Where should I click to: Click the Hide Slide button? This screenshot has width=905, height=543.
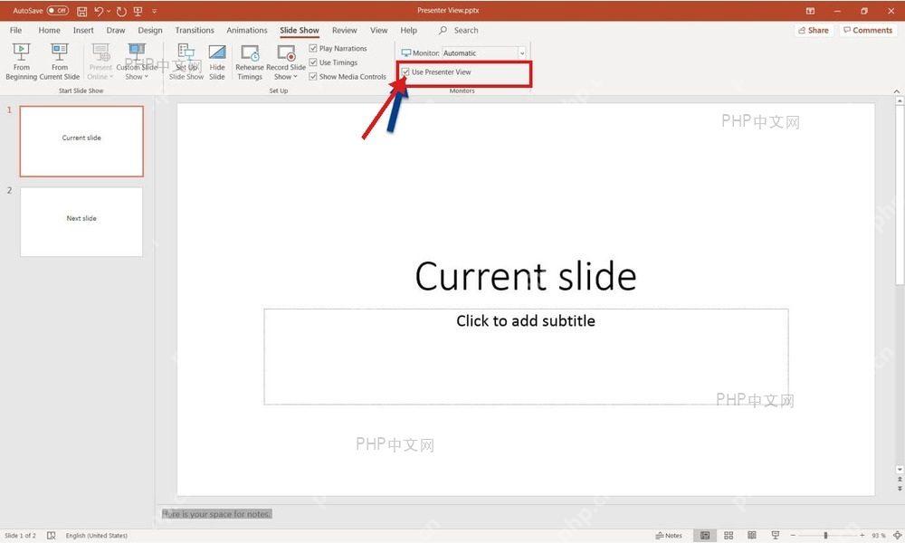tap(217, 62)
